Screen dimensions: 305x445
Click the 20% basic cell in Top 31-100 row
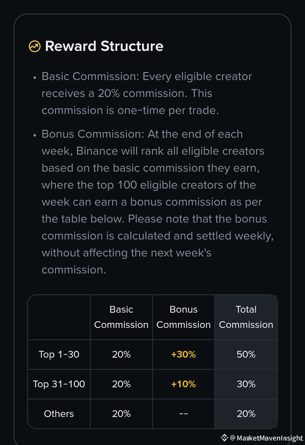click(x=121, y=384)
